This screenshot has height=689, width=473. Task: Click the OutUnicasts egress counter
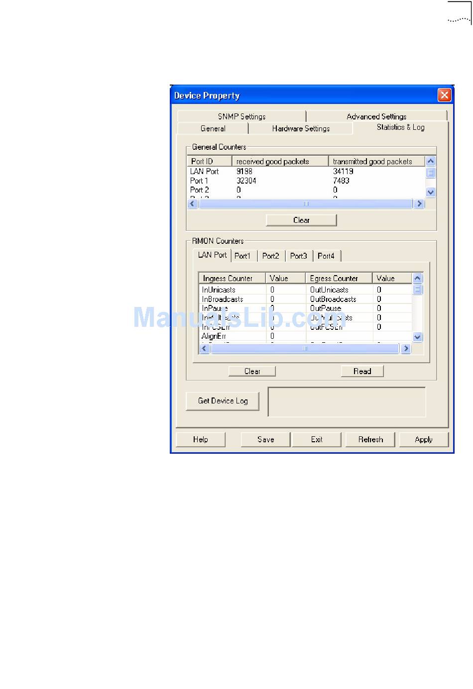[x=329, y=290]
